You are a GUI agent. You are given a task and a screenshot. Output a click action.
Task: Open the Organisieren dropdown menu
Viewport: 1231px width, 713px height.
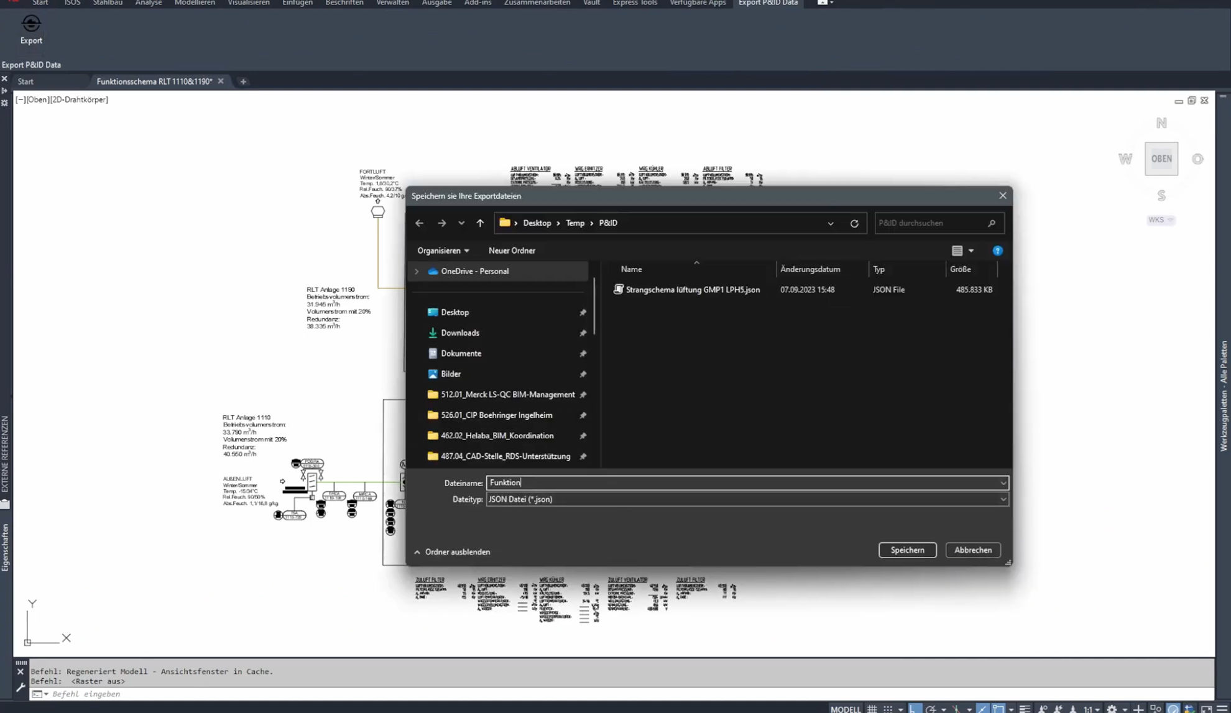coord(443,251)
